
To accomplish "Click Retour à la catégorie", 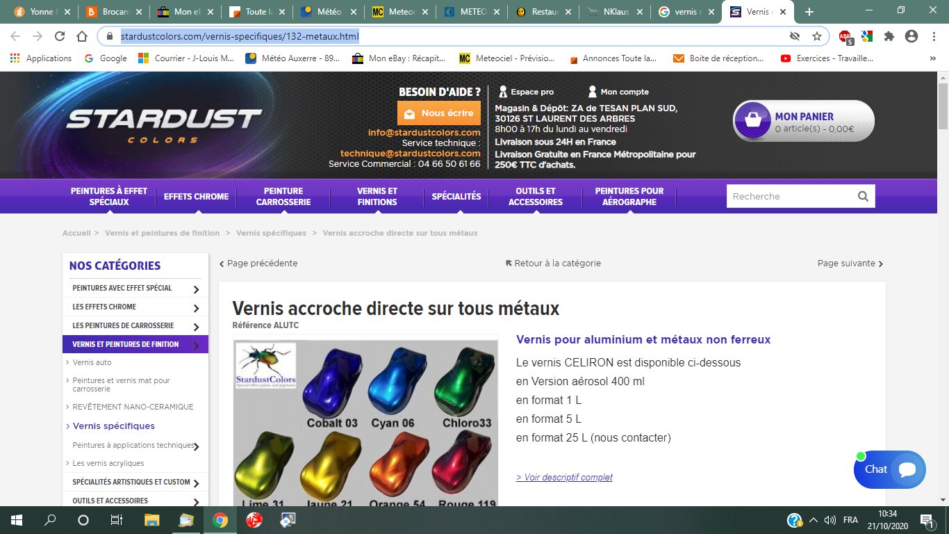I will [x=553, y=264].
